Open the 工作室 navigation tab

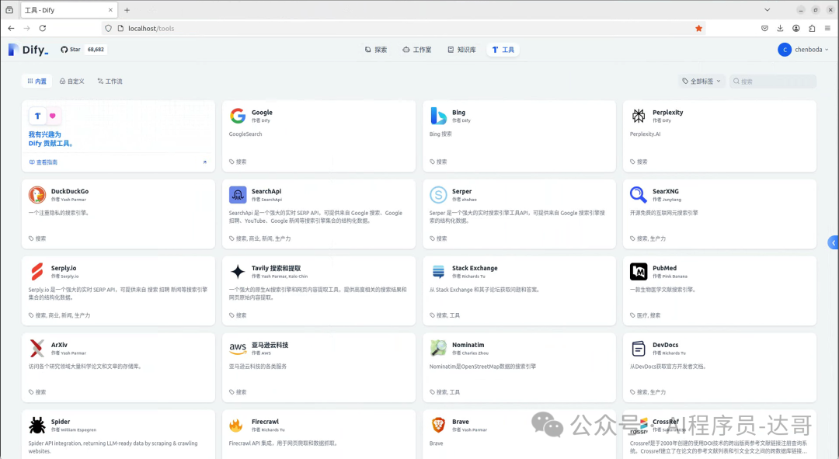pyautogui.click(x=417, y=50)
